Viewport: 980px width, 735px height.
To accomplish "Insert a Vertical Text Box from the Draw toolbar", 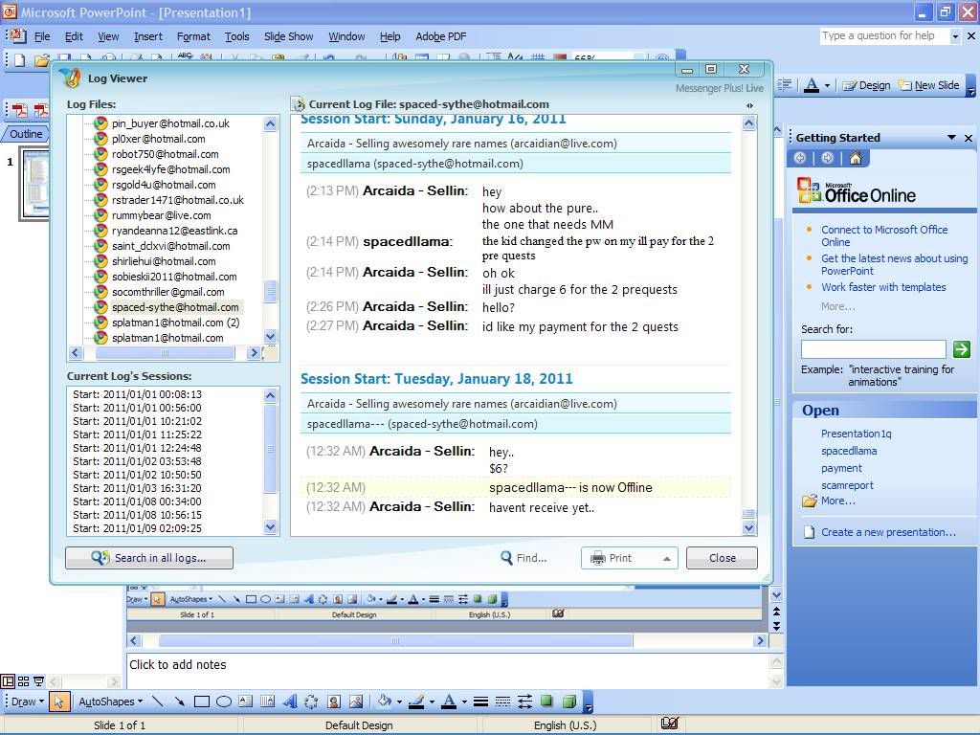I will point(268,702).
